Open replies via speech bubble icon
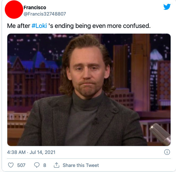The height and width of the screenshot is (172, 176). pyautogui.click(x=37, y=165)
